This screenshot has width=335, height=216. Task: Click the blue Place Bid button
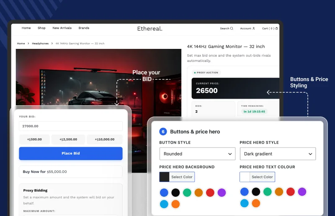coord(71,153)
